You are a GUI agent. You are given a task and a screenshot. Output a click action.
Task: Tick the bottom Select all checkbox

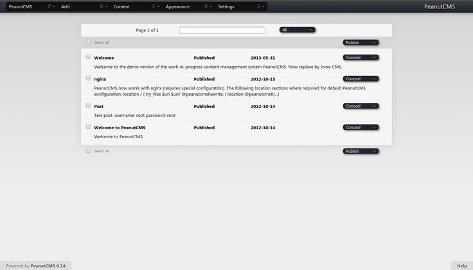89,151
